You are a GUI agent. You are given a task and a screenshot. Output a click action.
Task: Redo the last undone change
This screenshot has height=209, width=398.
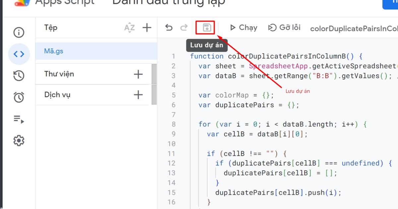pos(184,28)
